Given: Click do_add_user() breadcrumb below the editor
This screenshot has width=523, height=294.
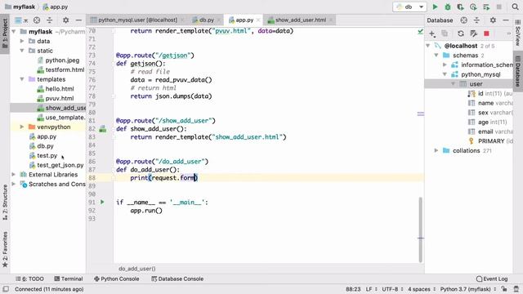Looking at the screenshot, I should [x=136, y=269].
